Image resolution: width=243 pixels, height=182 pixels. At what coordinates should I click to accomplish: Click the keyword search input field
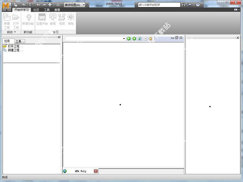159,5
